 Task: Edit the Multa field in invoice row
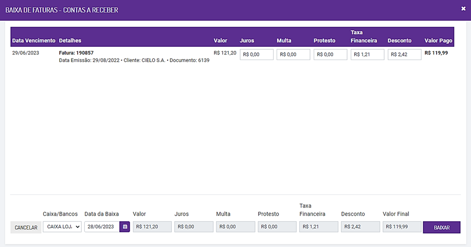tap(294, 54)
